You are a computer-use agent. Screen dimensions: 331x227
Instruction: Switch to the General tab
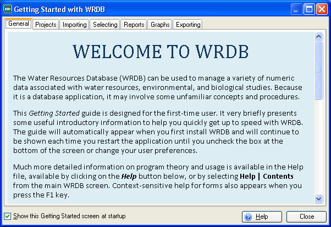18,24
